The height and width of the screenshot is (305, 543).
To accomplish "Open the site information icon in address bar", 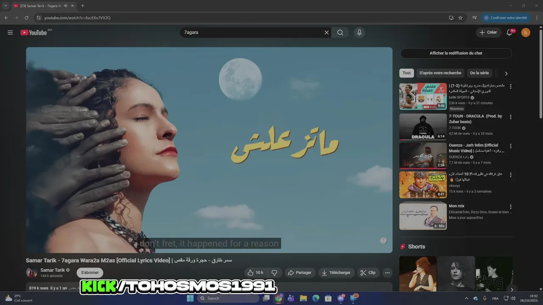I will tap(38, 18).
